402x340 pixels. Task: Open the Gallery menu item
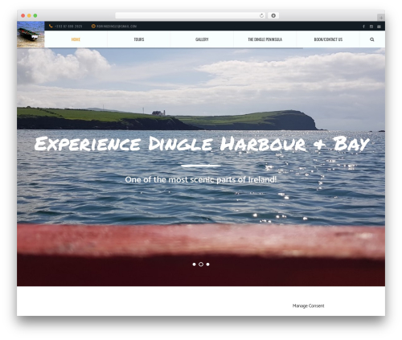(x=202, y=39)
